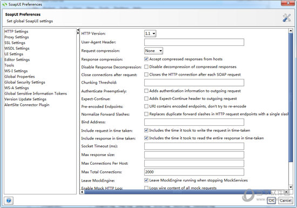Check Closes the HTTP connection after each request

coord(146,75)
